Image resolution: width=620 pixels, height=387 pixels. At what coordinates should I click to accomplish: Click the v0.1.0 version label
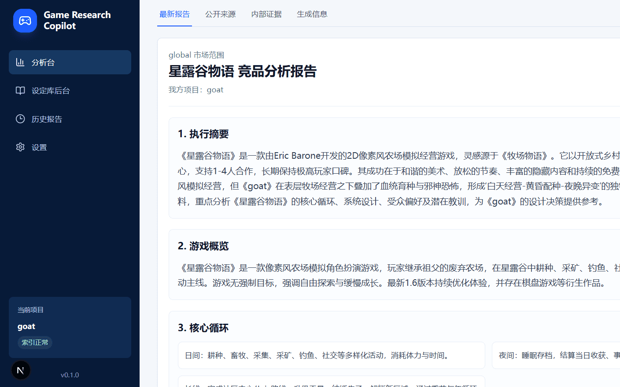70,375
